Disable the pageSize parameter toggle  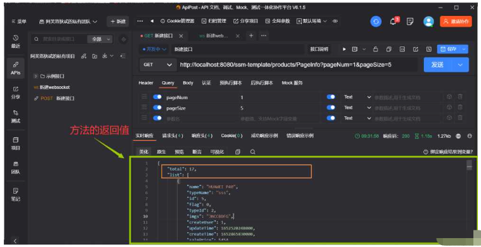(x=157, y=108)
